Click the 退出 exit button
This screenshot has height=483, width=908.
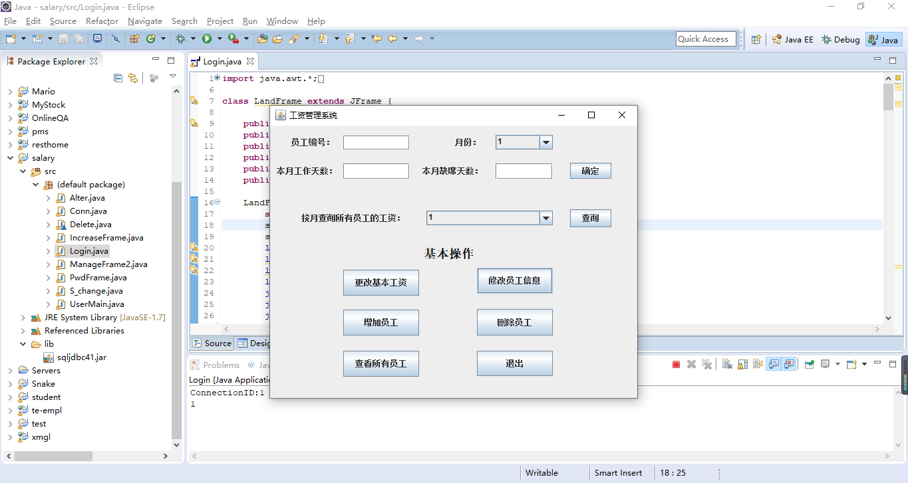(514, 363)
